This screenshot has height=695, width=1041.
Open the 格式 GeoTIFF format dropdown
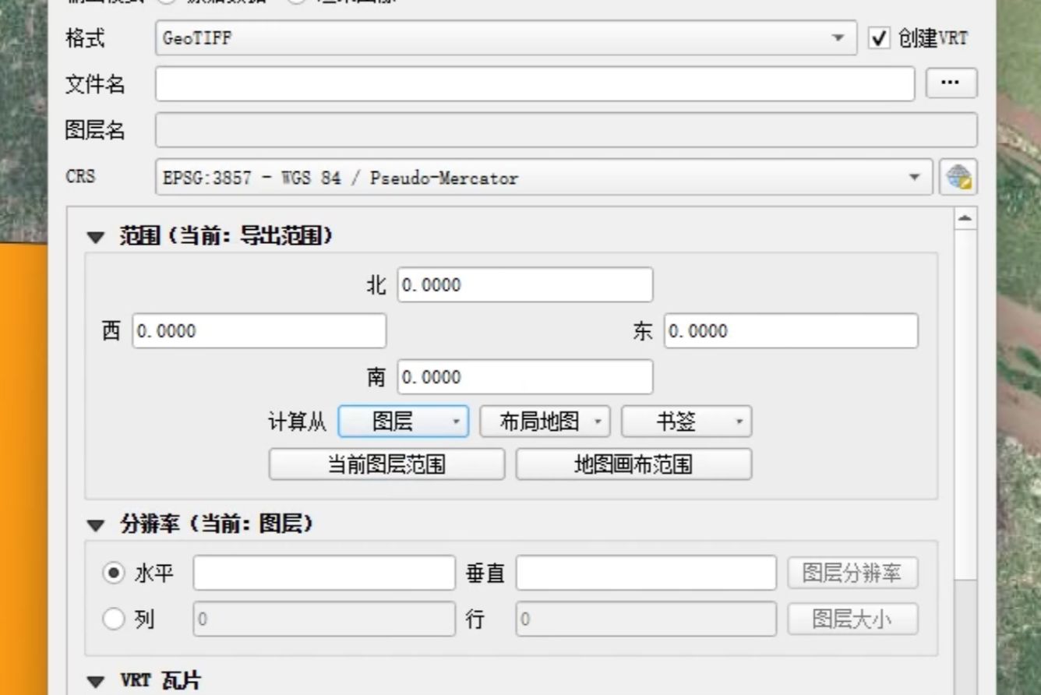tap(838, 37)
